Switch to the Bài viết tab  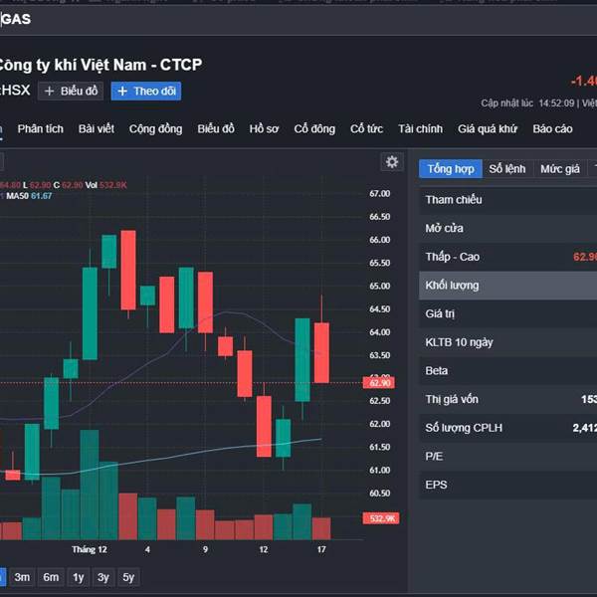(97, 129)
